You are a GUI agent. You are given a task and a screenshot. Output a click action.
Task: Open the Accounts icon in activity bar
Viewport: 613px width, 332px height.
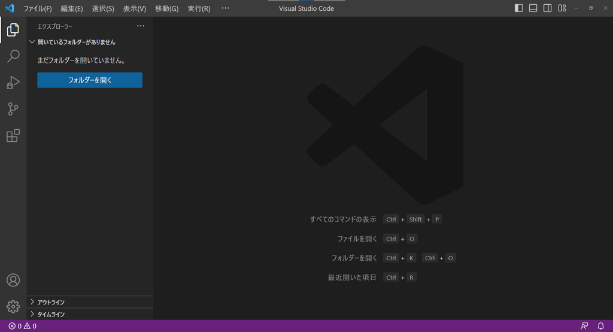pyautogui.click(x=13, y=280)
